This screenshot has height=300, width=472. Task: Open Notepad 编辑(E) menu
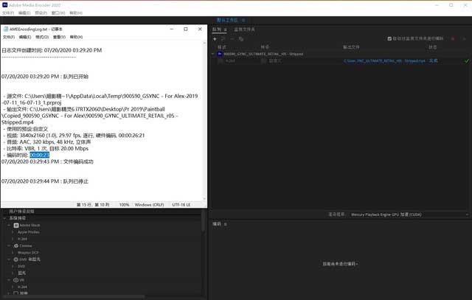[25, 37]
